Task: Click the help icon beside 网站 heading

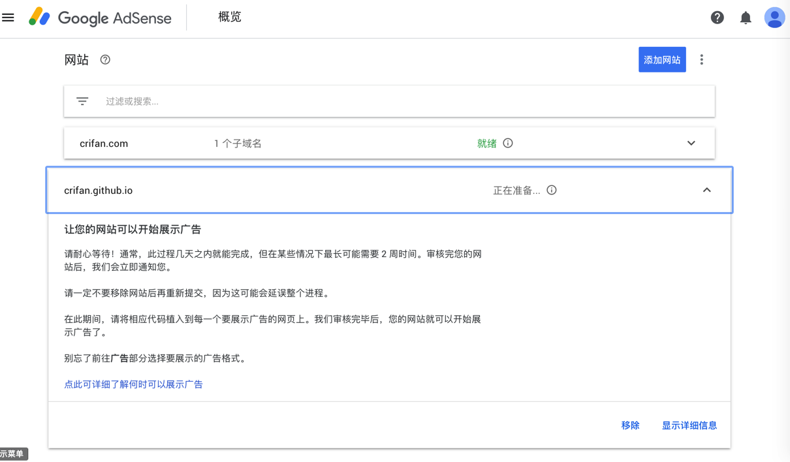Action: 105,60
